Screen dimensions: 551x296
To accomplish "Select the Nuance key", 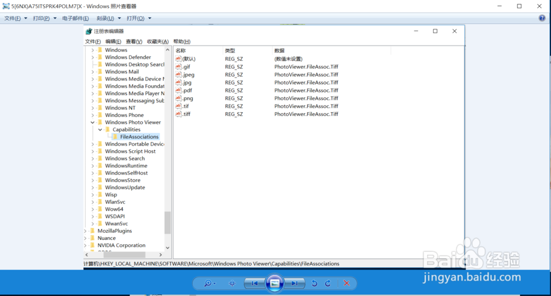I will [x=106, y=238].
